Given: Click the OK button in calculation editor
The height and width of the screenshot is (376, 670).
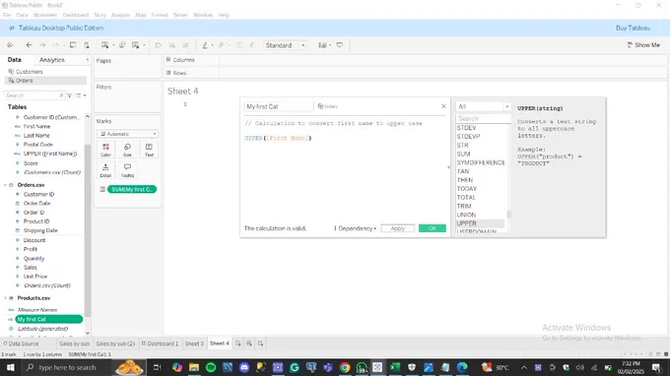Looking at the screenshot, I should point(432,228).
